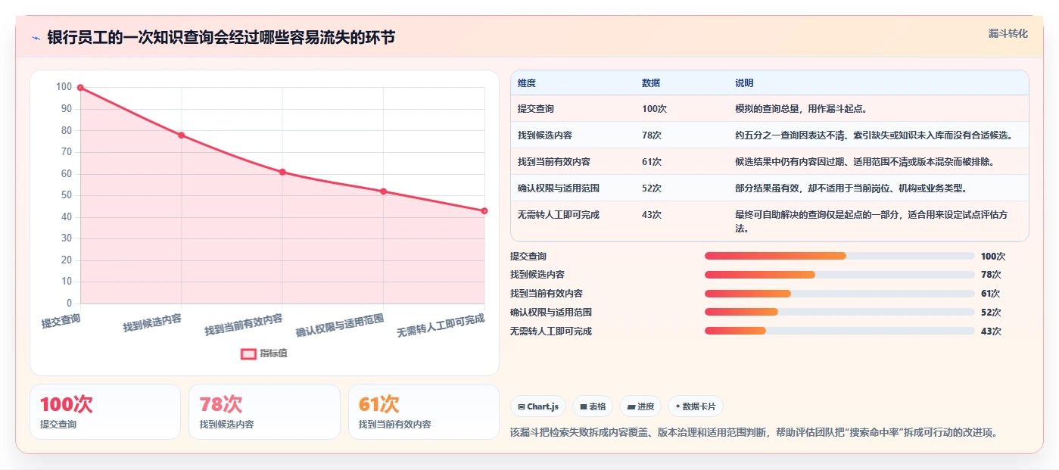Toggle the 指标值 legend swatch
This screenshot has width=1059, height=470.
[x=248, y=353]
